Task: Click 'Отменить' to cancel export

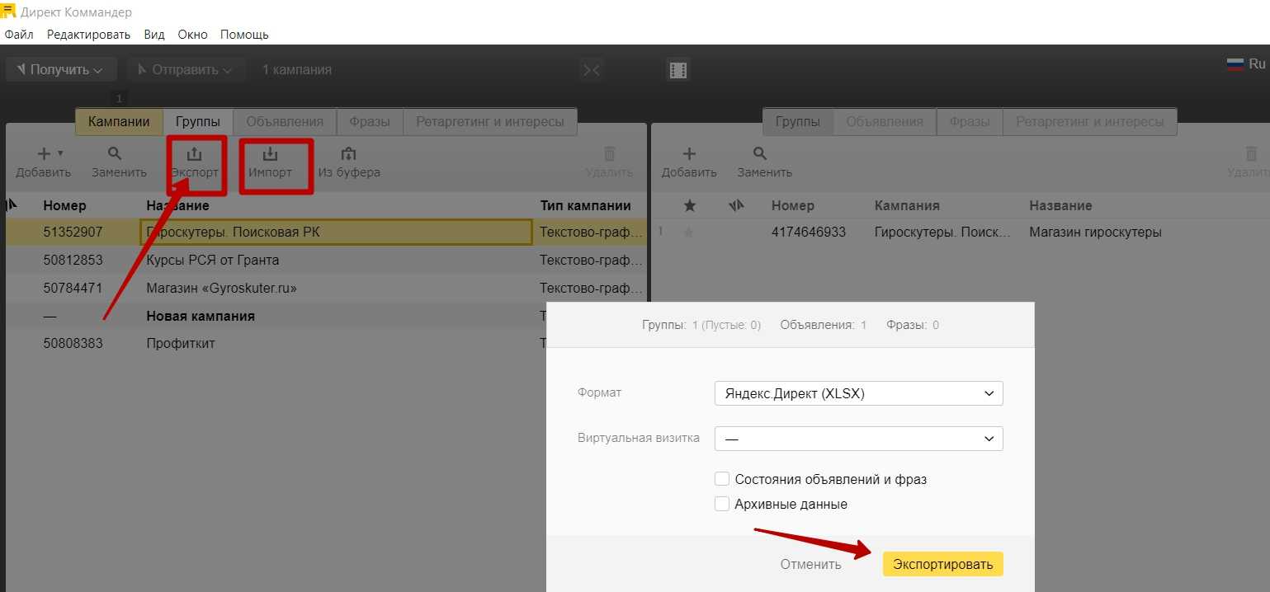Action: click(810, 565)
